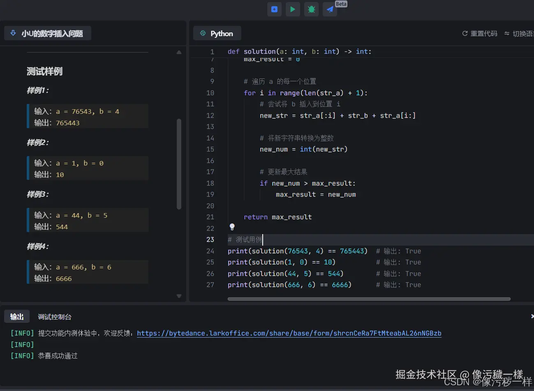Click line number 23 in the gutter
This screenshot has height=391, width=534.
pos(210,239)
